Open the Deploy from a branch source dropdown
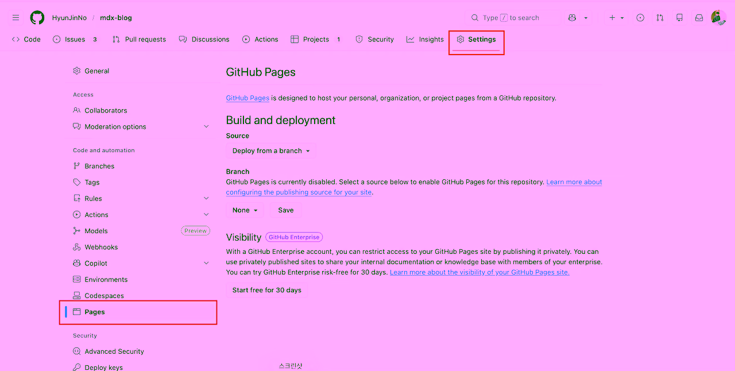This screenshot has width=735, height=371. tap(270, 150)
